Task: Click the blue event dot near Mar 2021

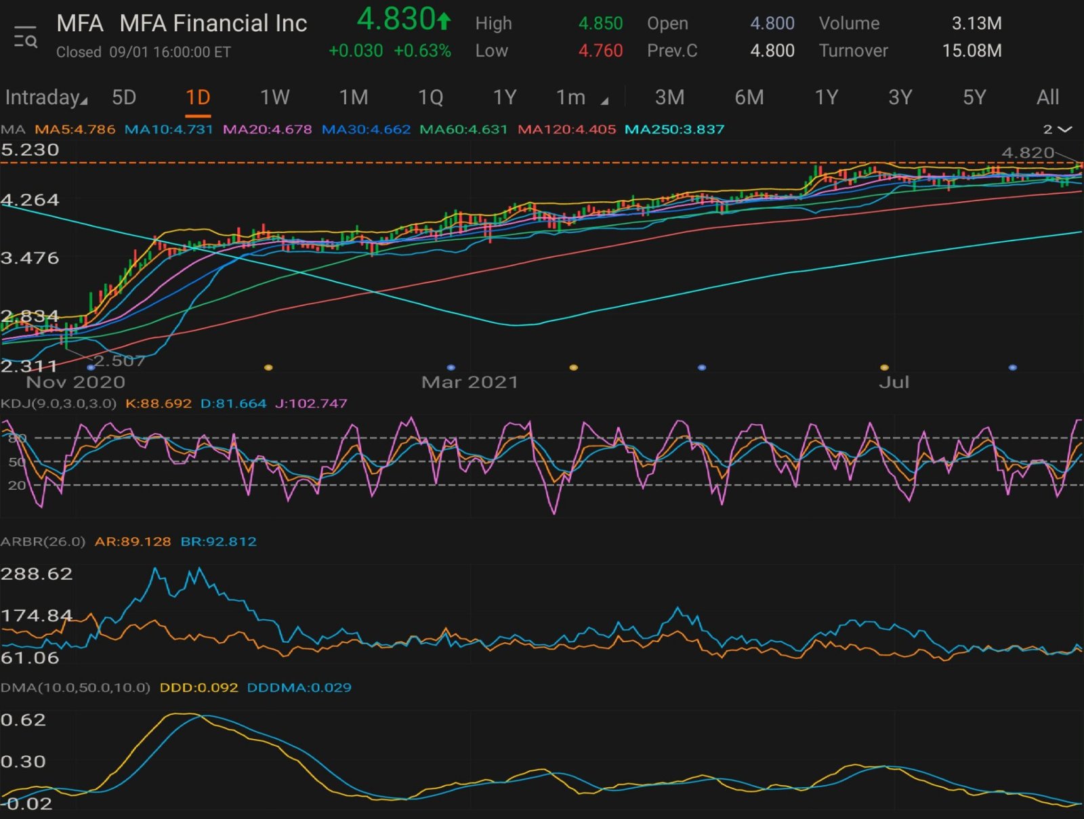Action: click(451, 367)
